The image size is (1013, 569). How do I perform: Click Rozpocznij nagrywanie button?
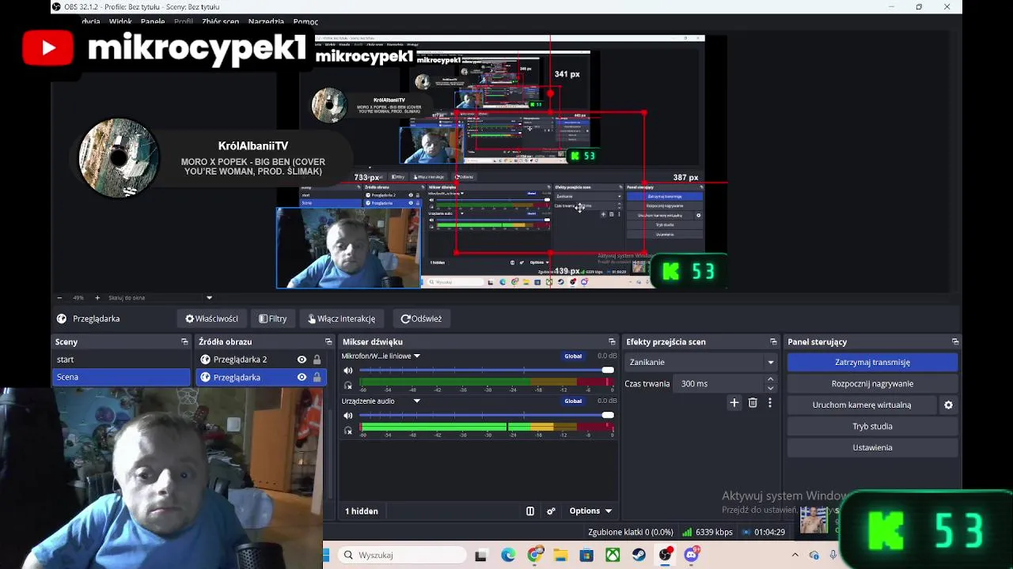[872, 383]
